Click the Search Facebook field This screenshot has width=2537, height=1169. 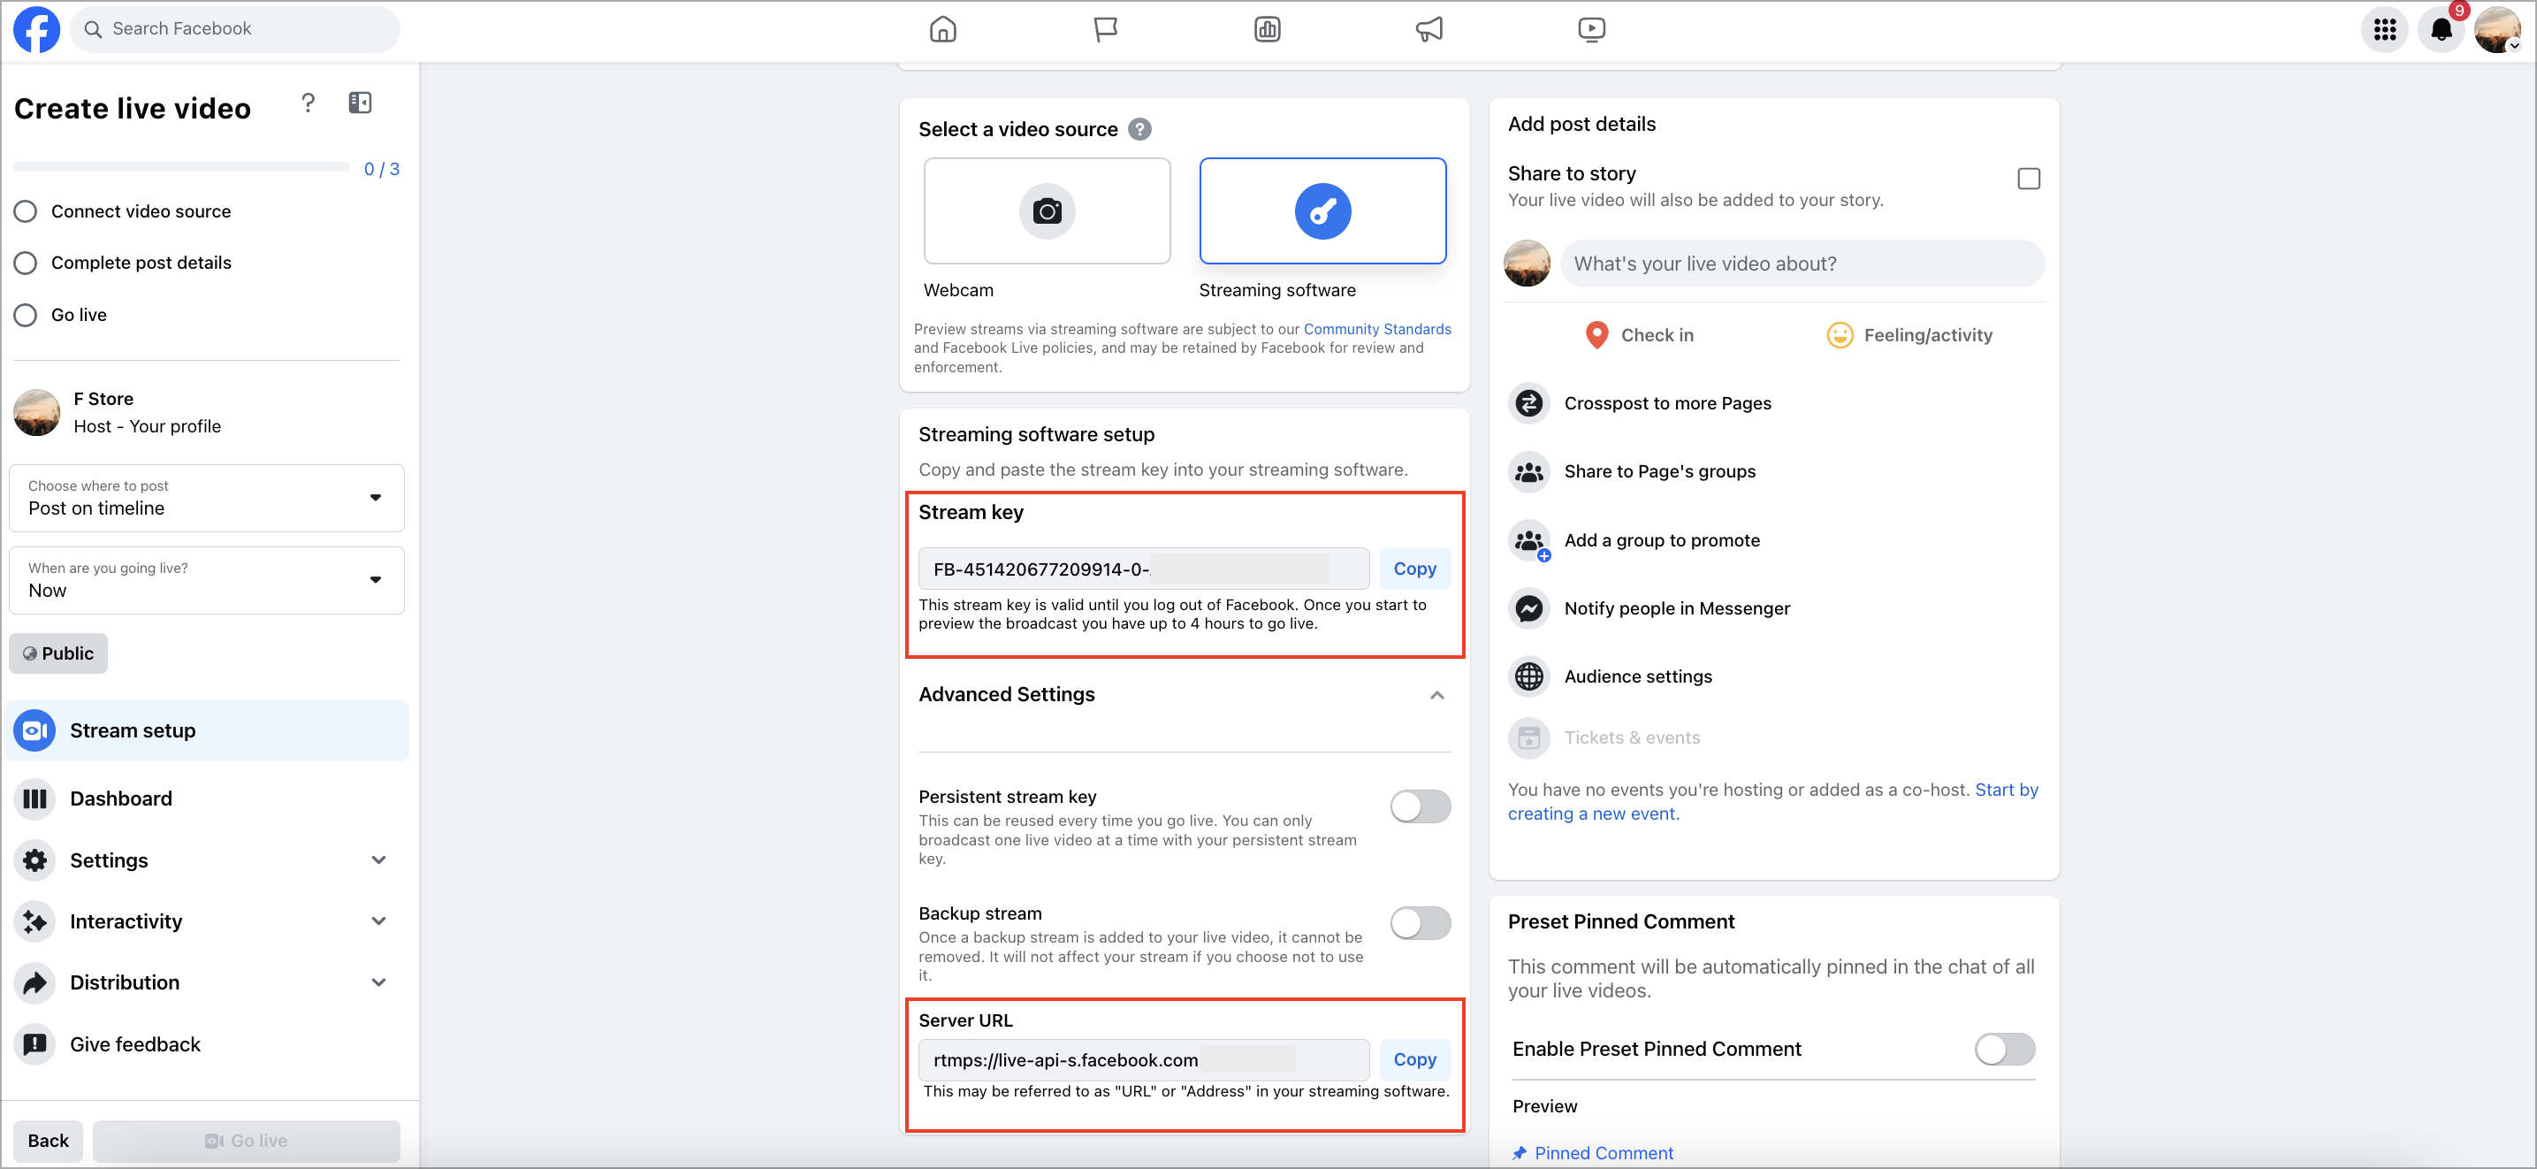coord(235,29)
